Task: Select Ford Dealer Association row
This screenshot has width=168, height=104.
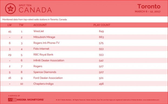Action: coord(84,78)
